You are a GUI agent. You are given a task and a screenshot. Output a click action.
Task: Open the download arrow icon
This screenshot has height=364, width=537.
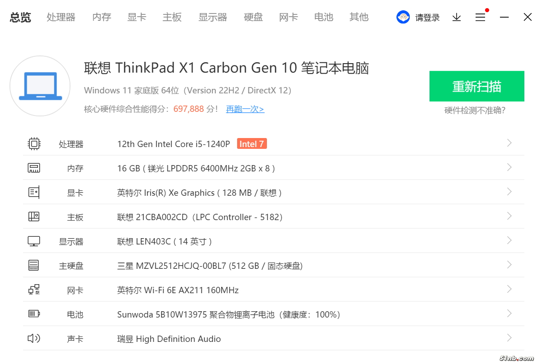point(457,17)
